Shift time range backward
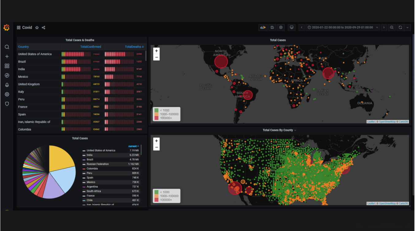415x231 pixels. 302,28
